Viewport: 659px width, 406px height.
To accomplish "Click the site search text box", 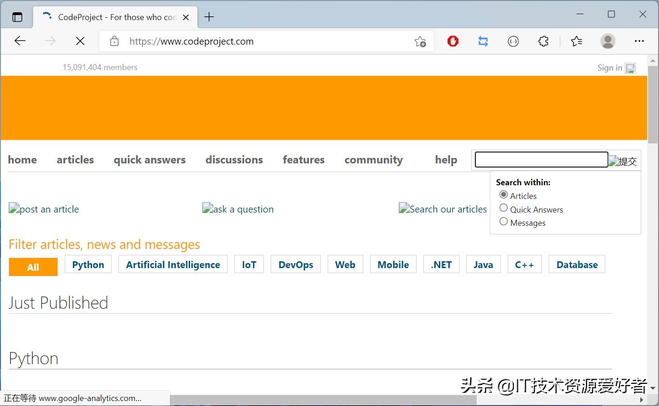I will (x=541, y=160).
